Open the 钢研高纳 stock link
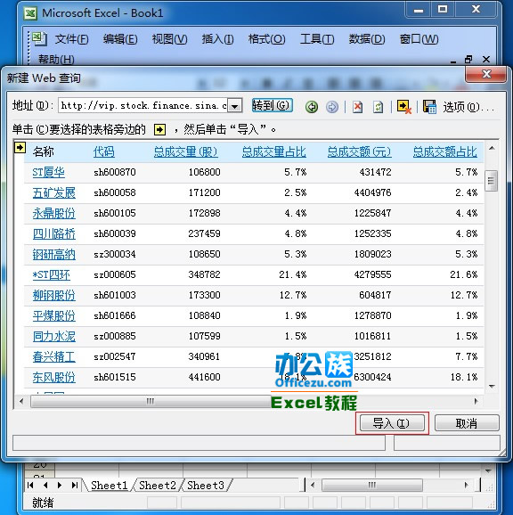This screenshot has width=513, height=515. point(53,254)
